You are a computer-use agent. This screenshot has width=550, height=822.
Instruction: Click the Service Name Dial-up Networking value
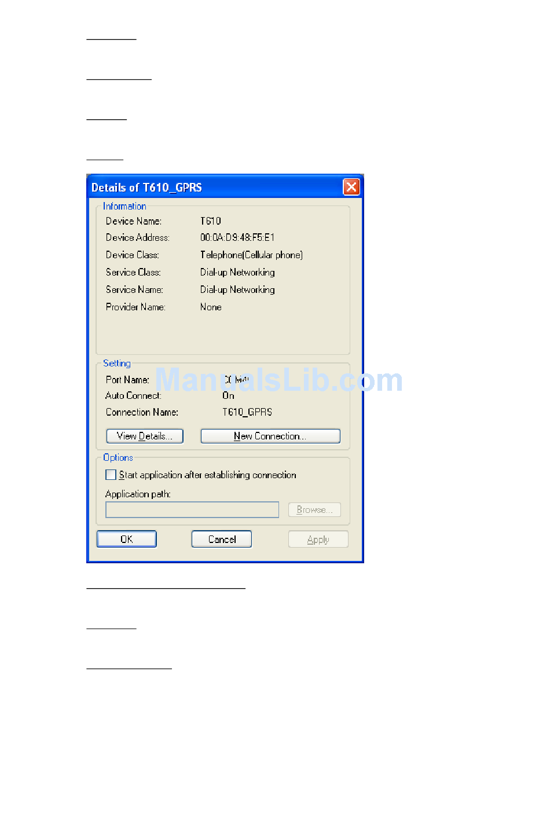click(237, 289)
